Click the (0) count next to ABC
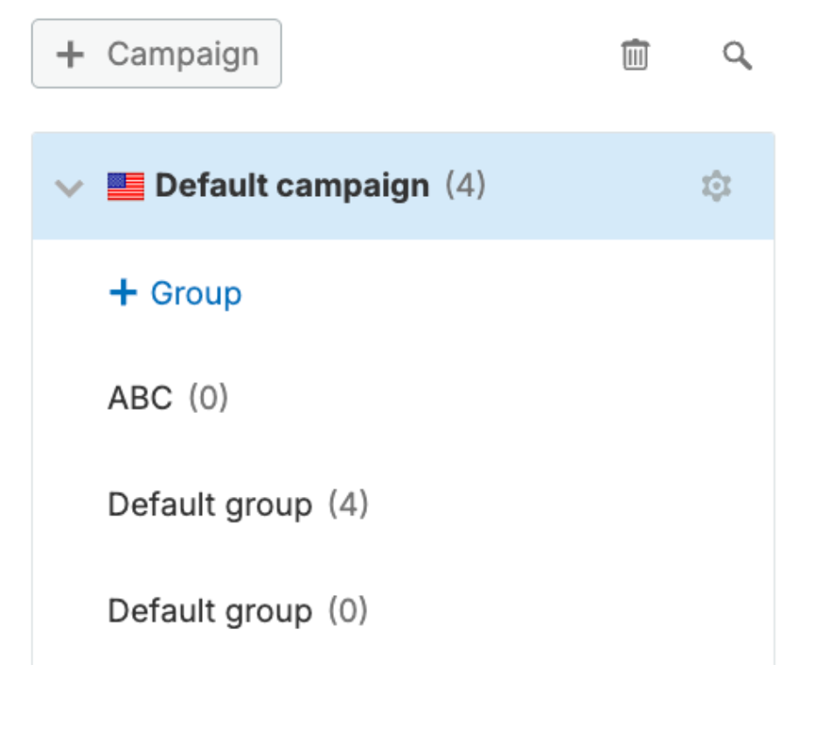This screenshot has height=735, width=813. click(x=208, y=399)
